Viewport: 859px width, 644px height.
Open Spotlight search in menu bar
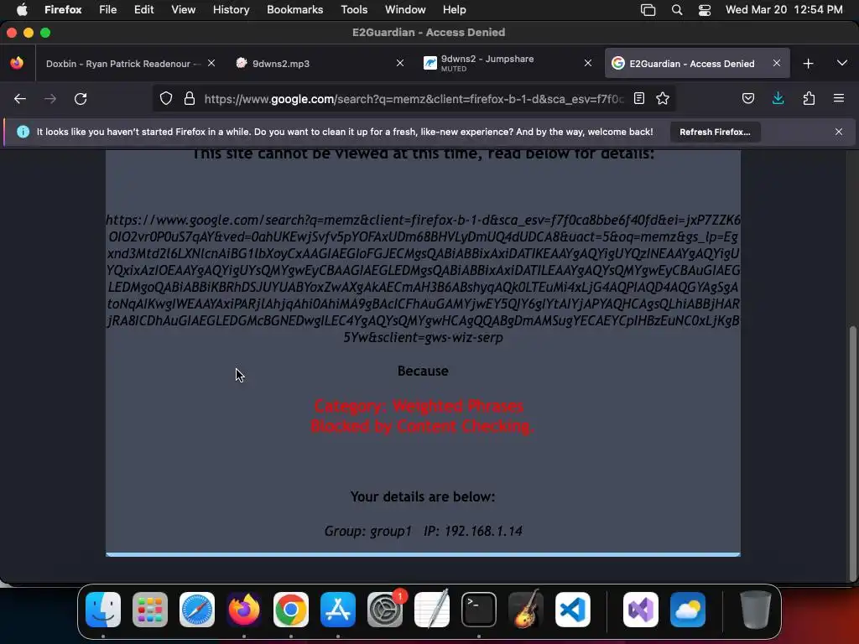click(x=677, y=10)
